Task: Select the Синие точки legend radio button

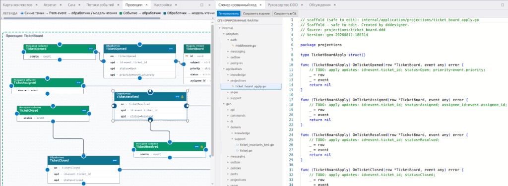Action: [22, 13]
